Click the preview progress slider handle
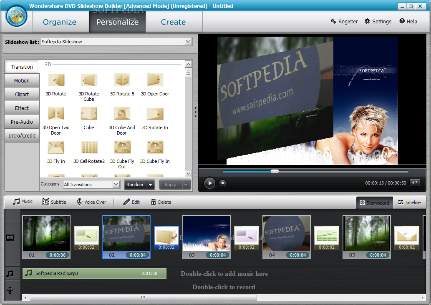 [275, 171]
